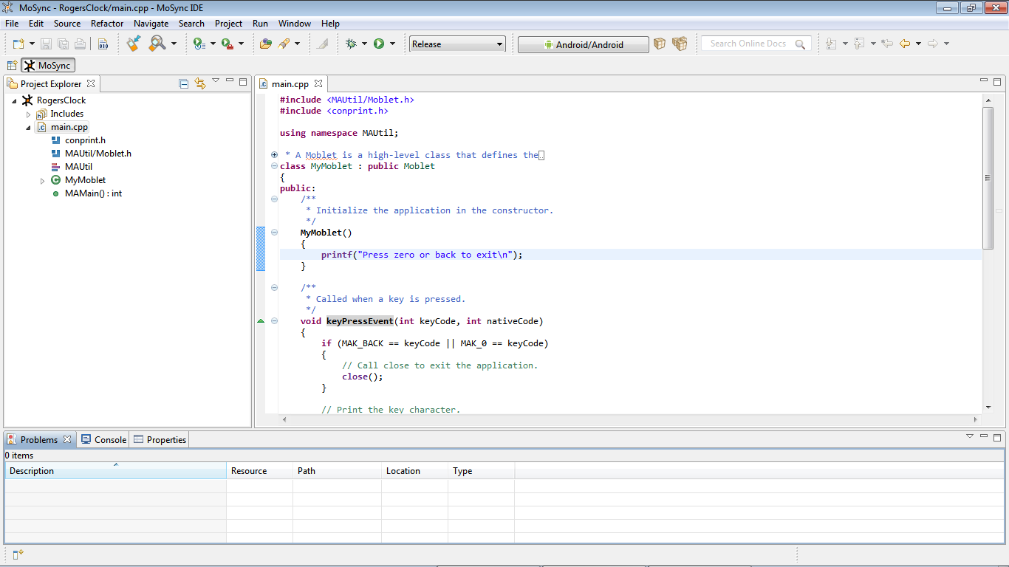Click the Last Edit Location arrow icon
This screenshot has height=567, width=1009.
[887, 44]
